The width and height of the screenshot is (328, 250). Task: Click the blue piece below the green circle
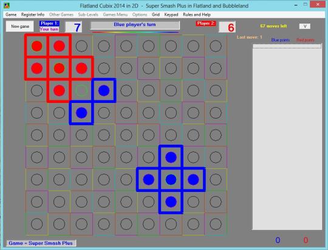81,113
